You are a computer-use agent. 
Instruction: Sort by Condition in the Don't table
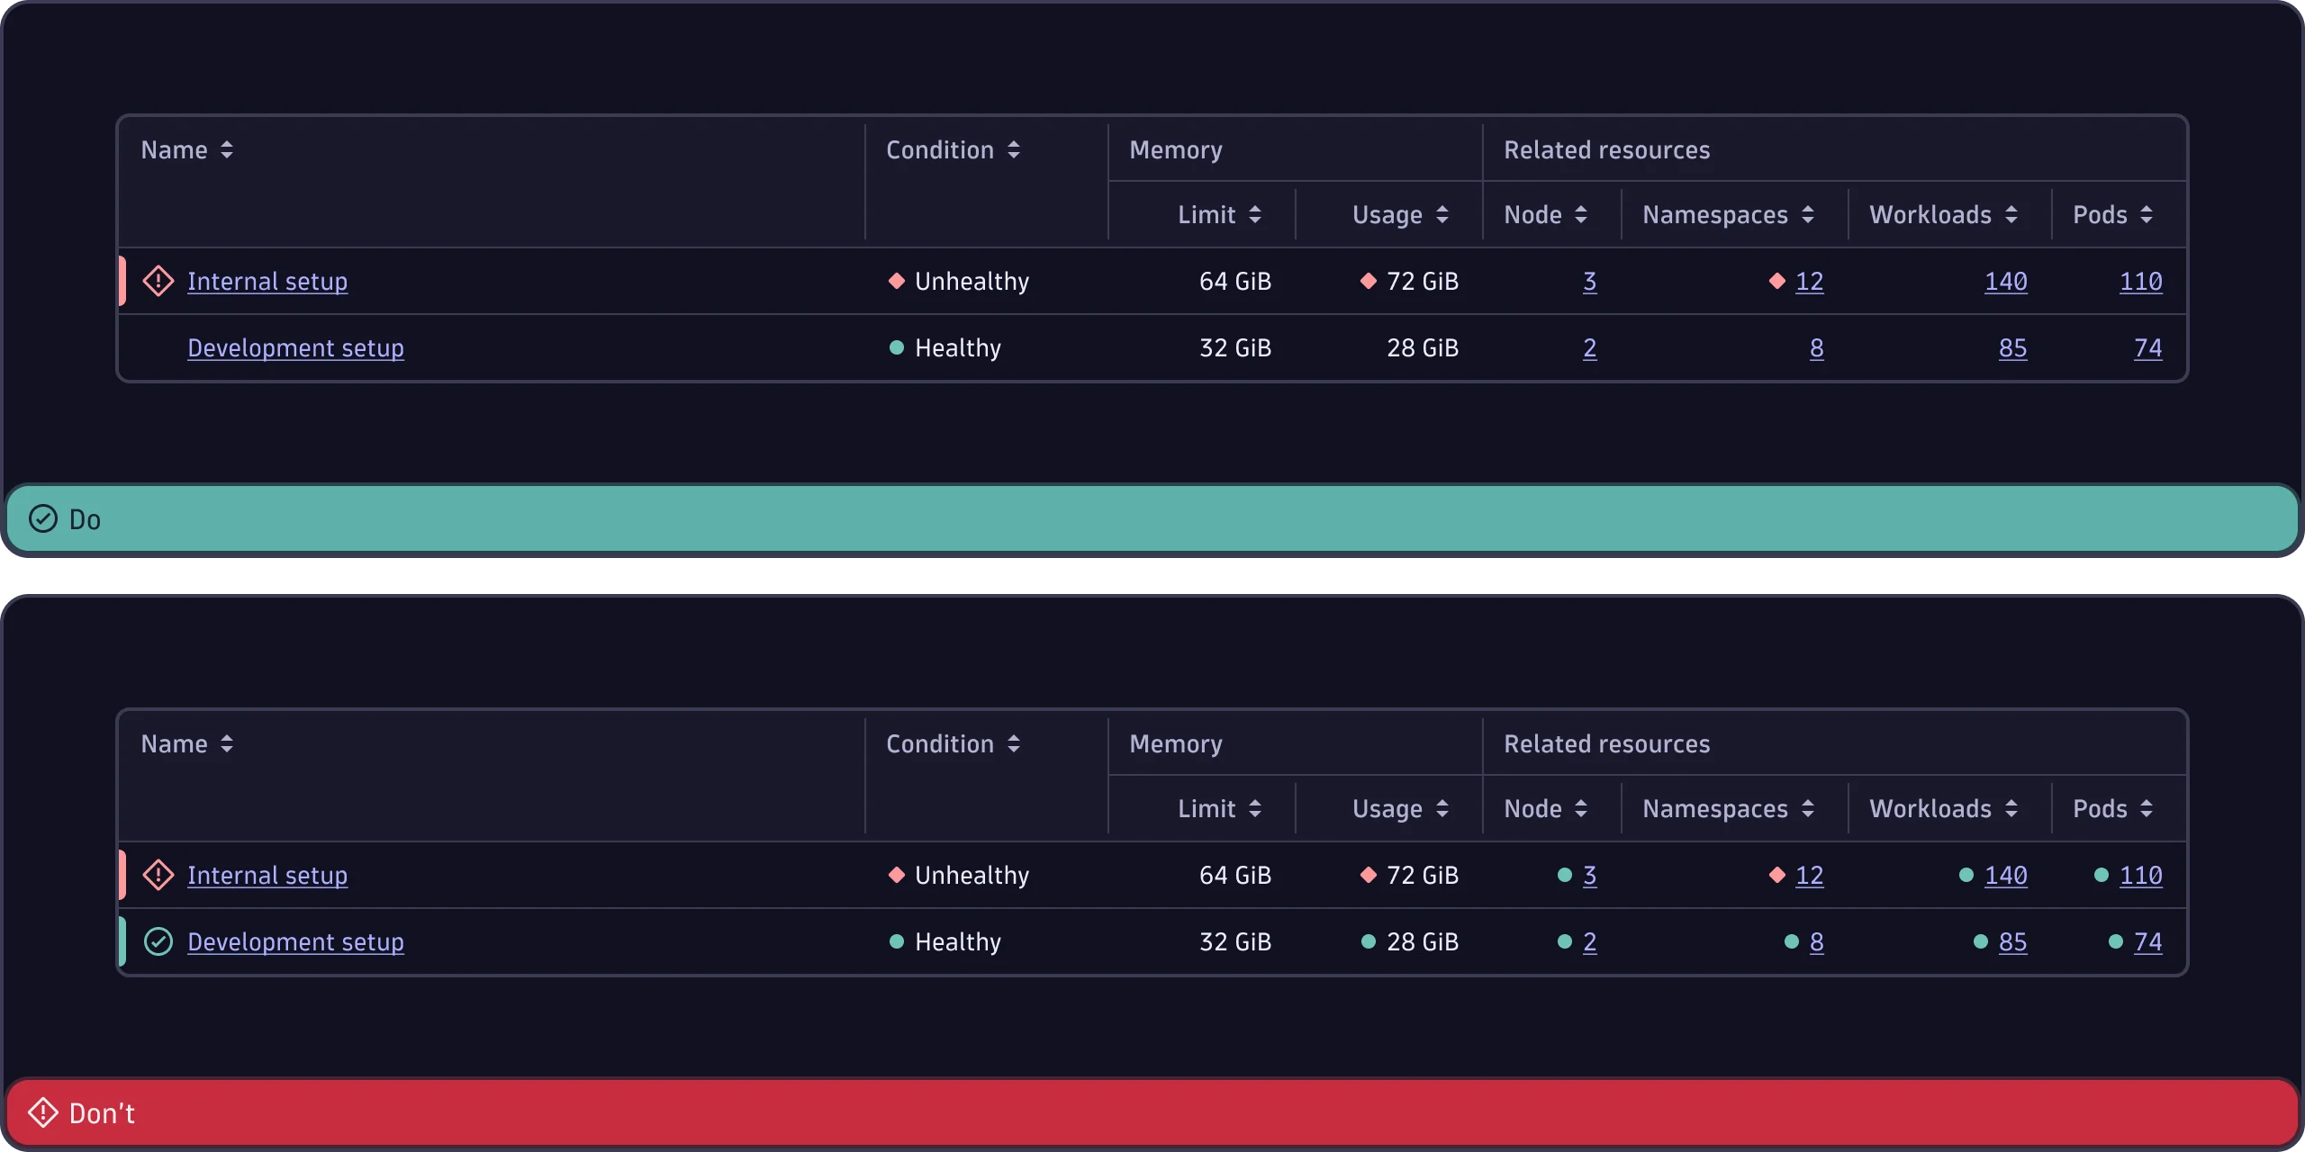(1014, 743)
